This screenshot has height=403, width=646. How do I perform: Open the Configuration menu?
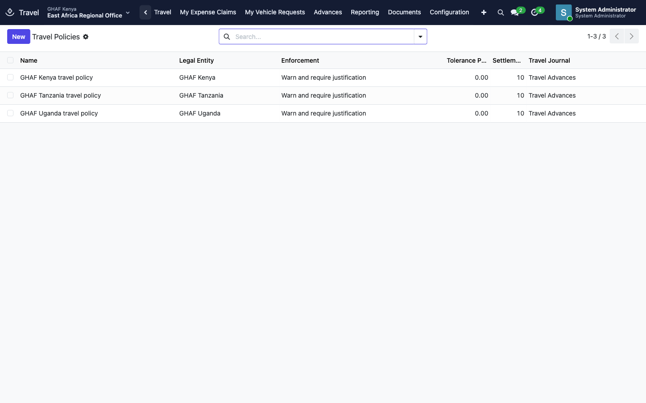[x=449, y=13]
